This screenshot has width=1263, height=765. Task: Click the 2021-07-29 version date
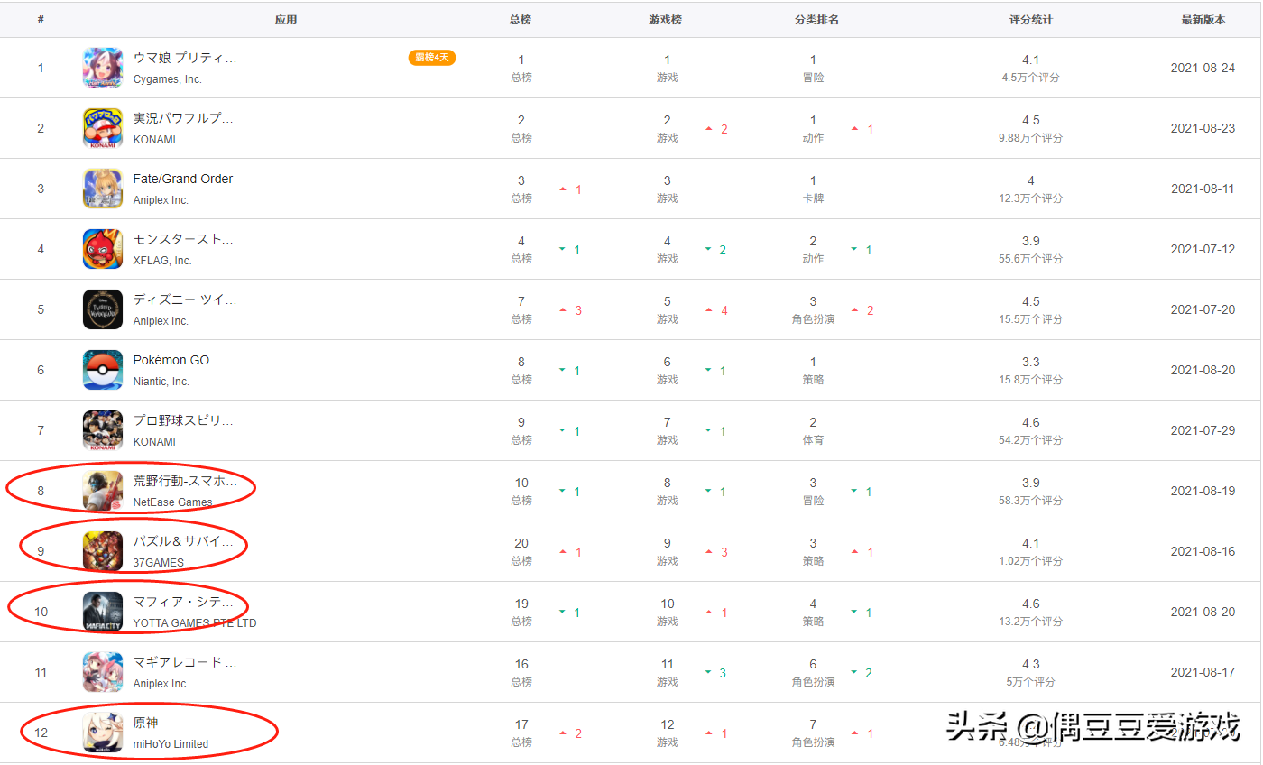point(1203,430)
